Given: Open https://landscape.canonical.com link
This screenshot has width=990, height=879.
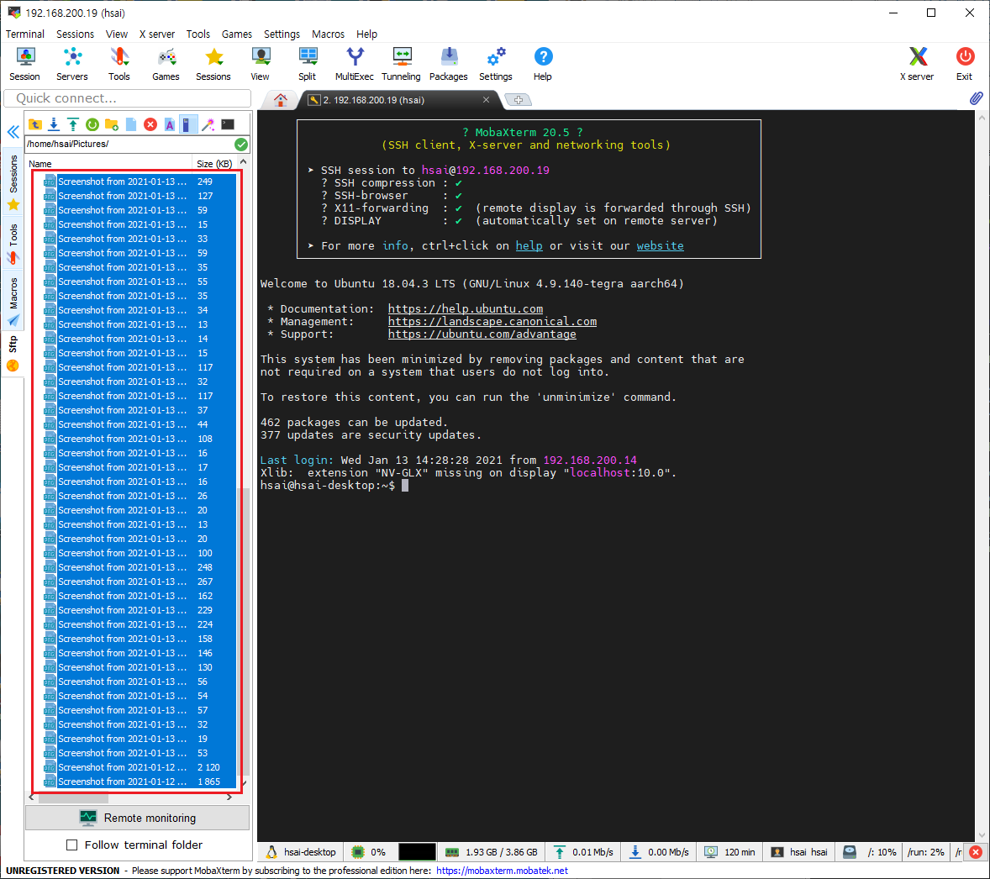Looking at the screenshot, I should [492, 321].
